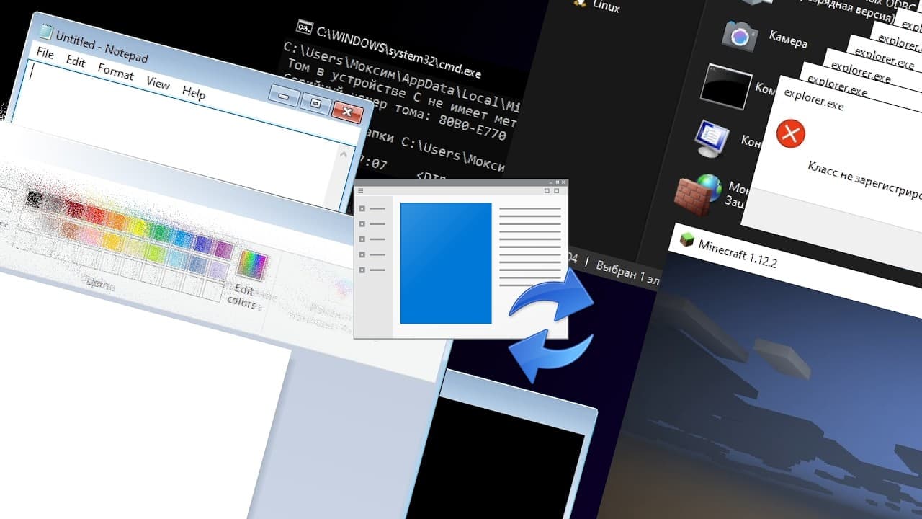Click the Edit colors rainbow button in Paint
The width and height of the screenshot is (922, 519).
coord(252,265)
